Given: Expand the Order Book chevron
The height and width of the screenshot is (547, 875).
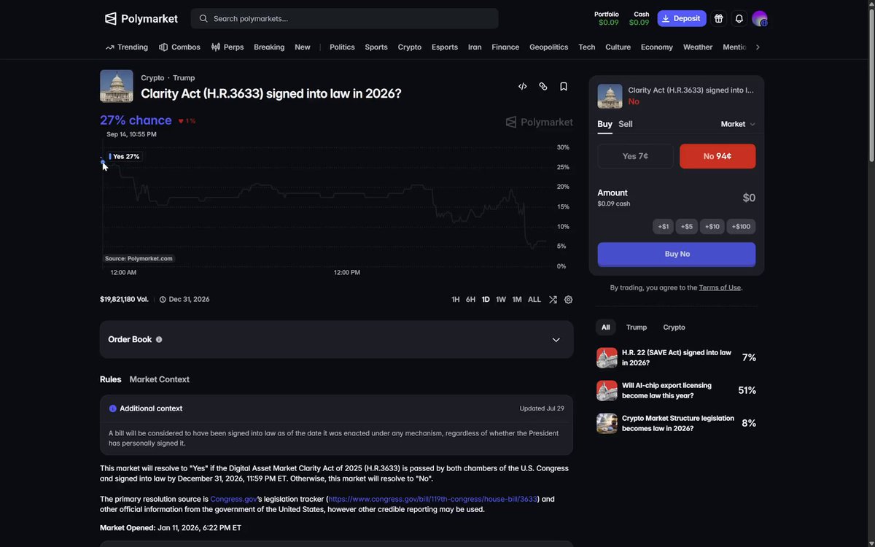Looking at the screenshot, I should pyautogui.click(x=556, y=340).
